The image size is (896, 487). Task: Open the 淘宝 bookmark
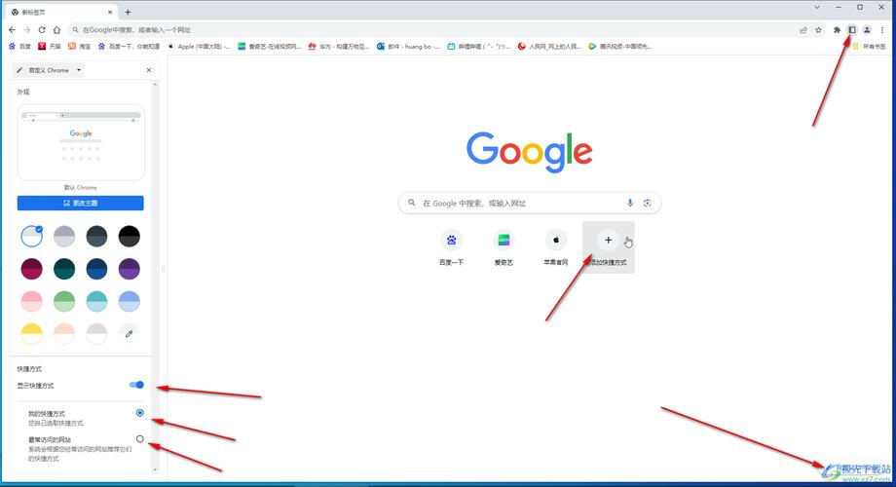(80, 47)
